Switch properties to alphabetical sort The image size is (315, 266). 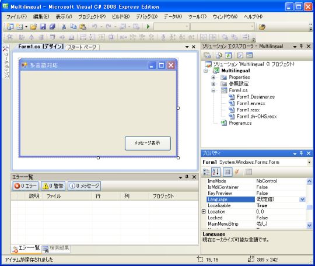(216, 172)
